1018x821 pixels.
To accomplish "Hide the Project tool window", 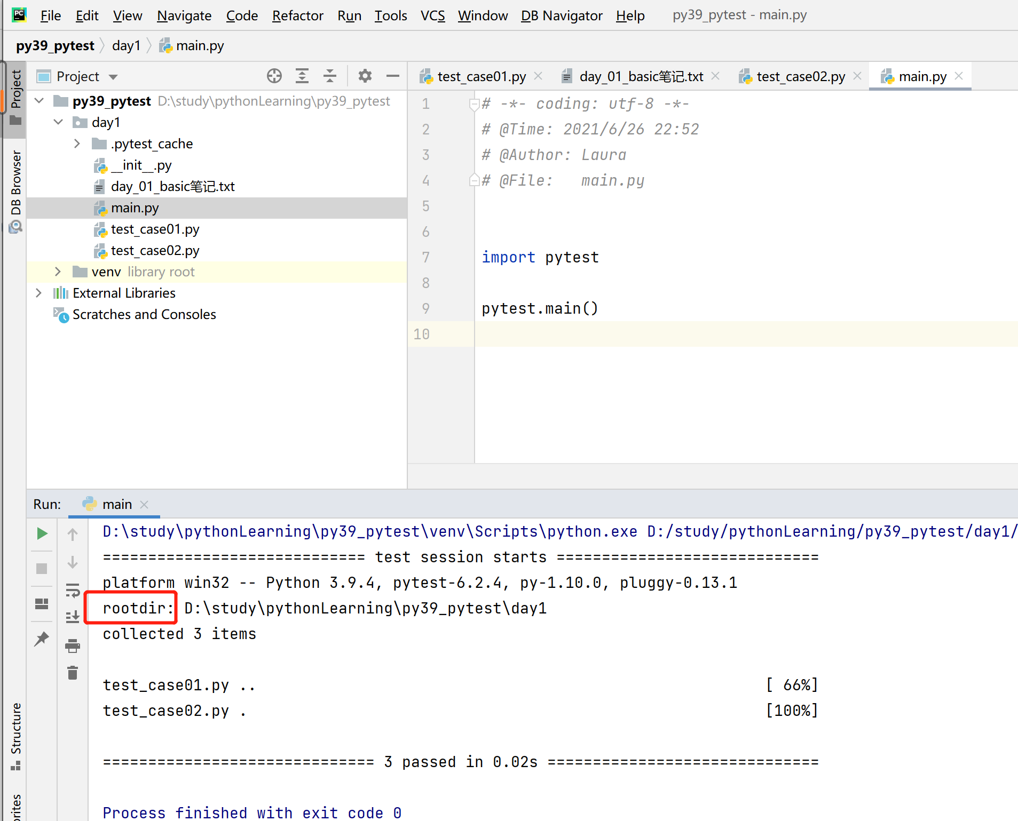I will click(x=393, y=76).
